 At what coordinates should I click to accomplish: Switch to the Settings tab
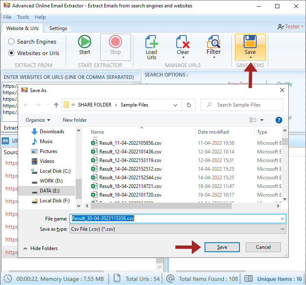[58, 28]
